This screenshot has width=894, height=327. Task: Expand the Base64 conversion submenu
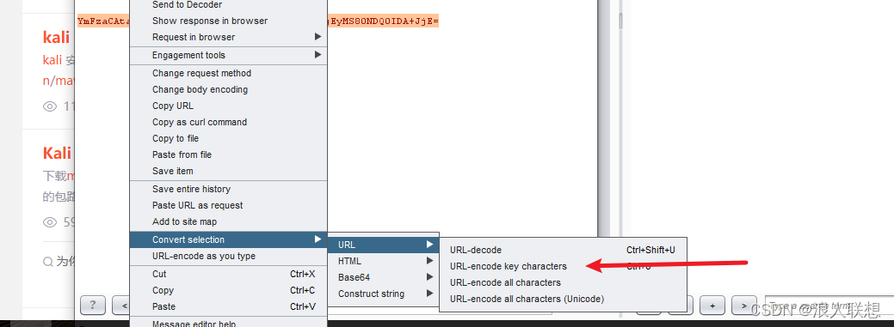(384, 277)
